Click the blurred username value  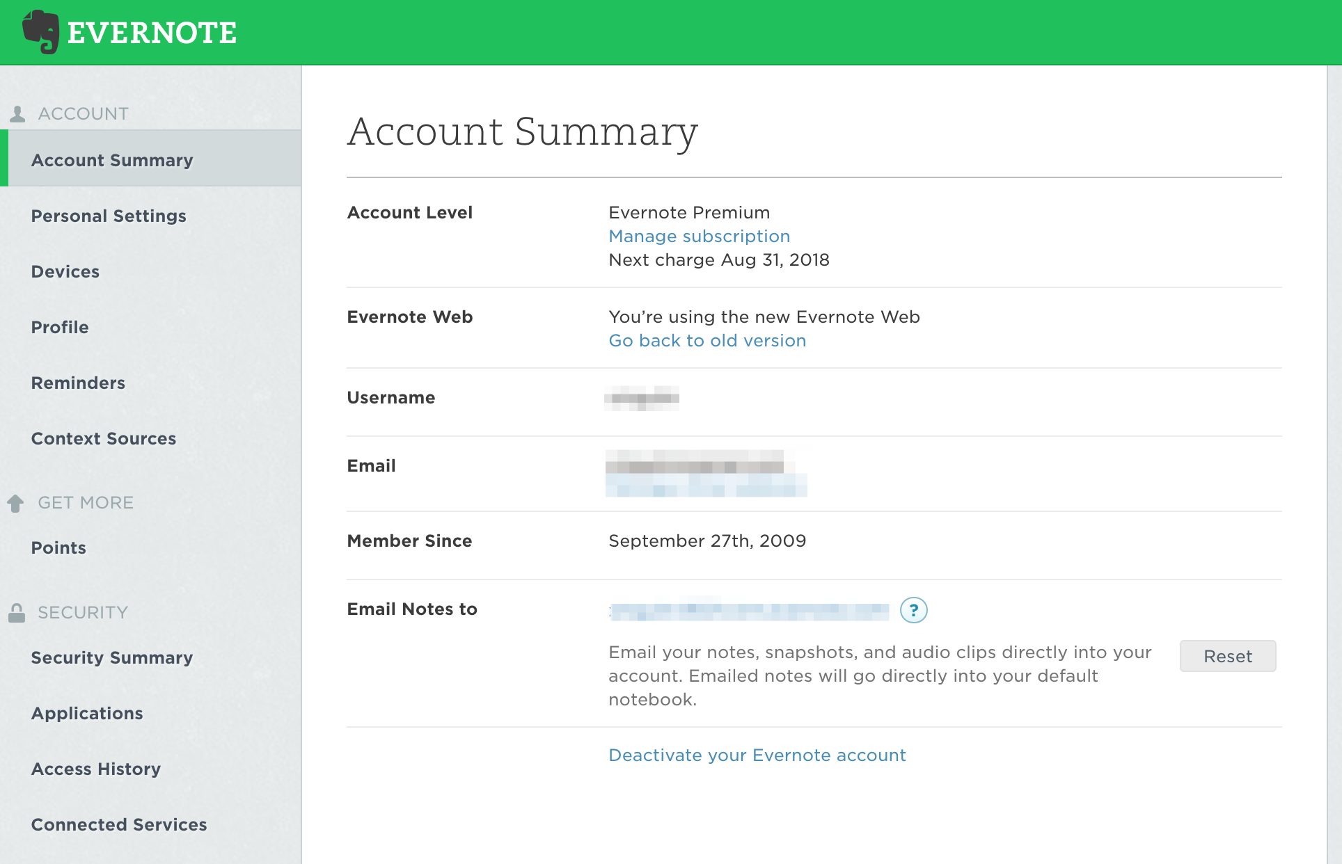pyautogui.click(x=642, y=399)
